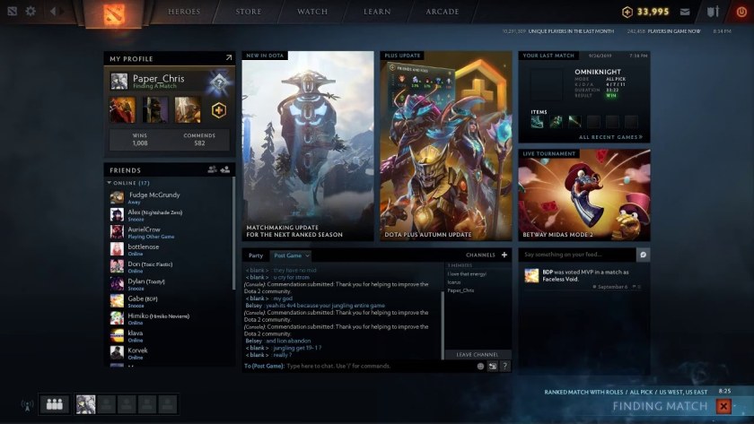Viewport: 754px width, 424px height.
Task: Open the Heroes menu
Action: point(184,12)
